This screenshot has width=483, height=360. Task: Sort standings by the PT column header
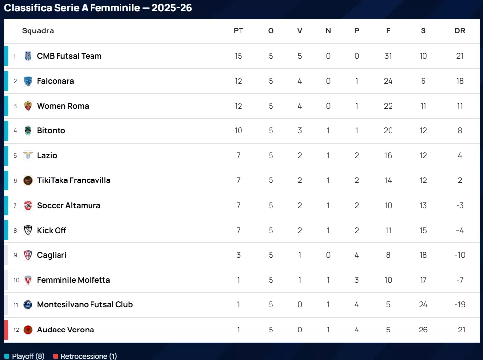click(238, 30)
